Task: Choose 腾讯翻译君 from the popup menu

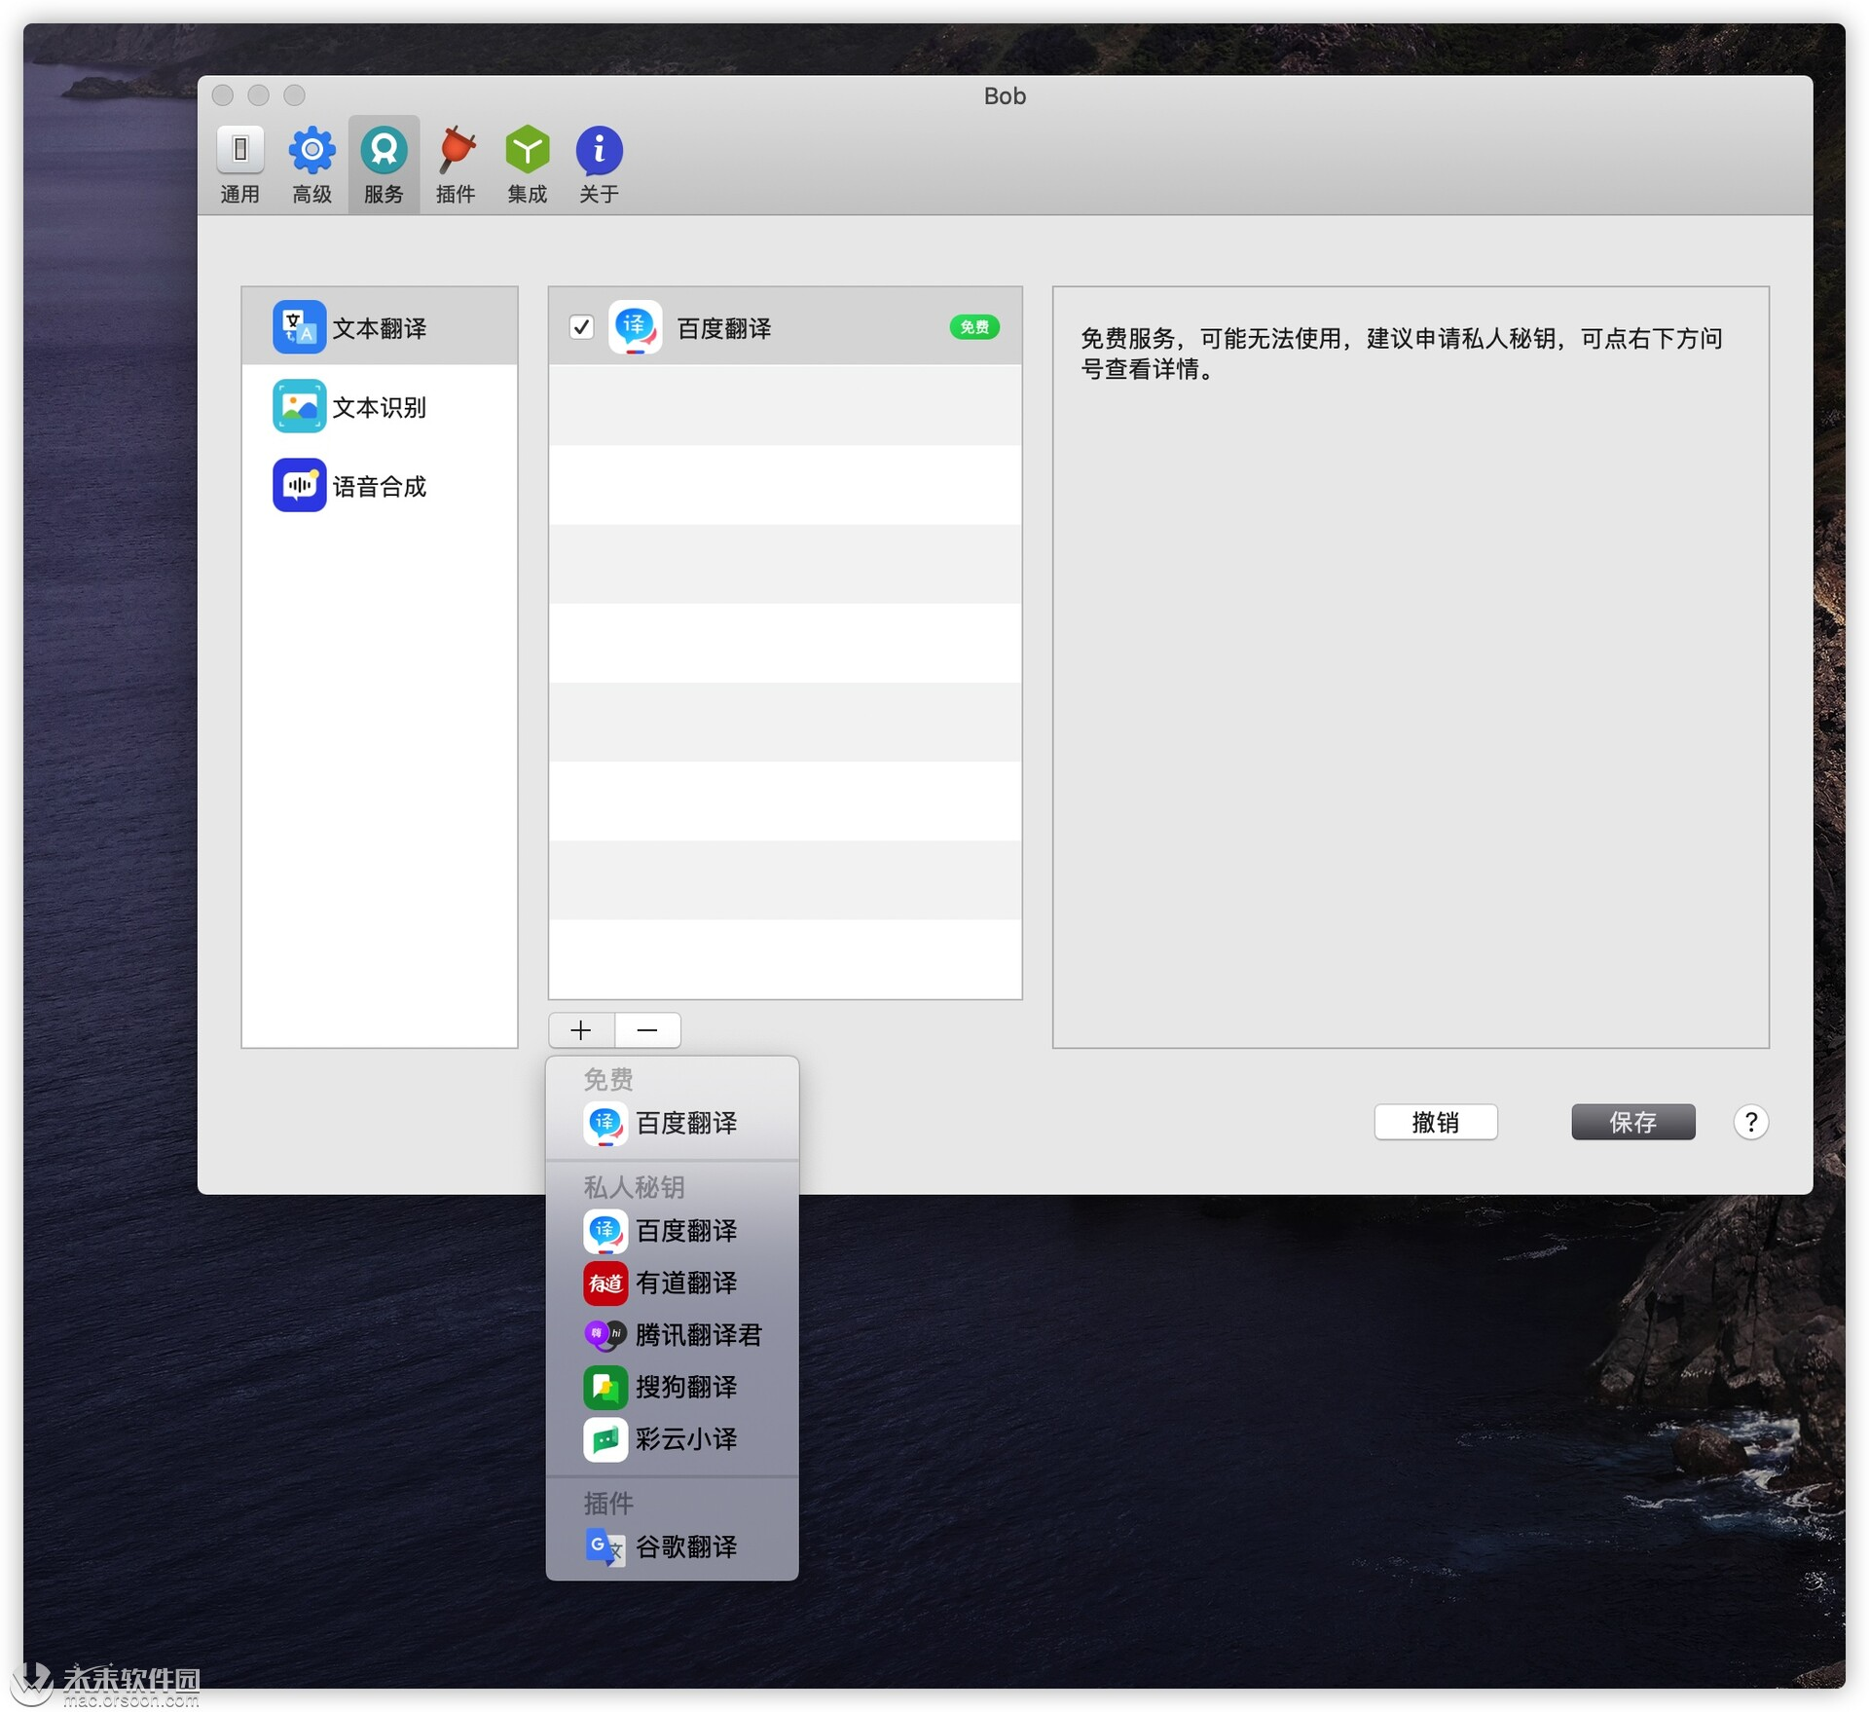Action: point(672,1335)
